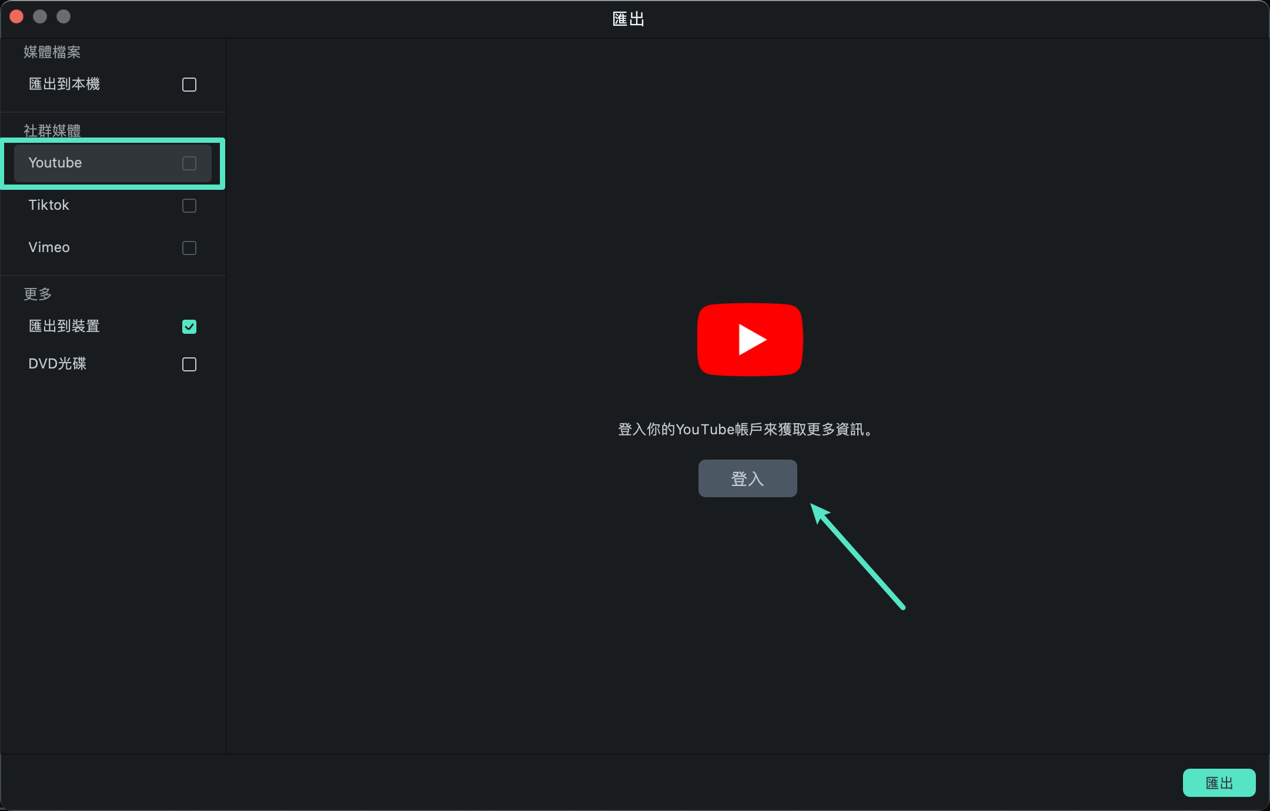Viewport: 1270px width, 811px height.
Task: Select the 匯出到本機 sidebar item
Action: [x=112, y=85]
